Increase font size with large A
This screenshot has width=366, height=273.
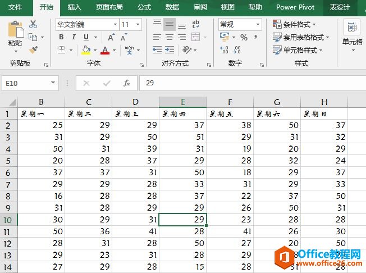pos(111,37)
